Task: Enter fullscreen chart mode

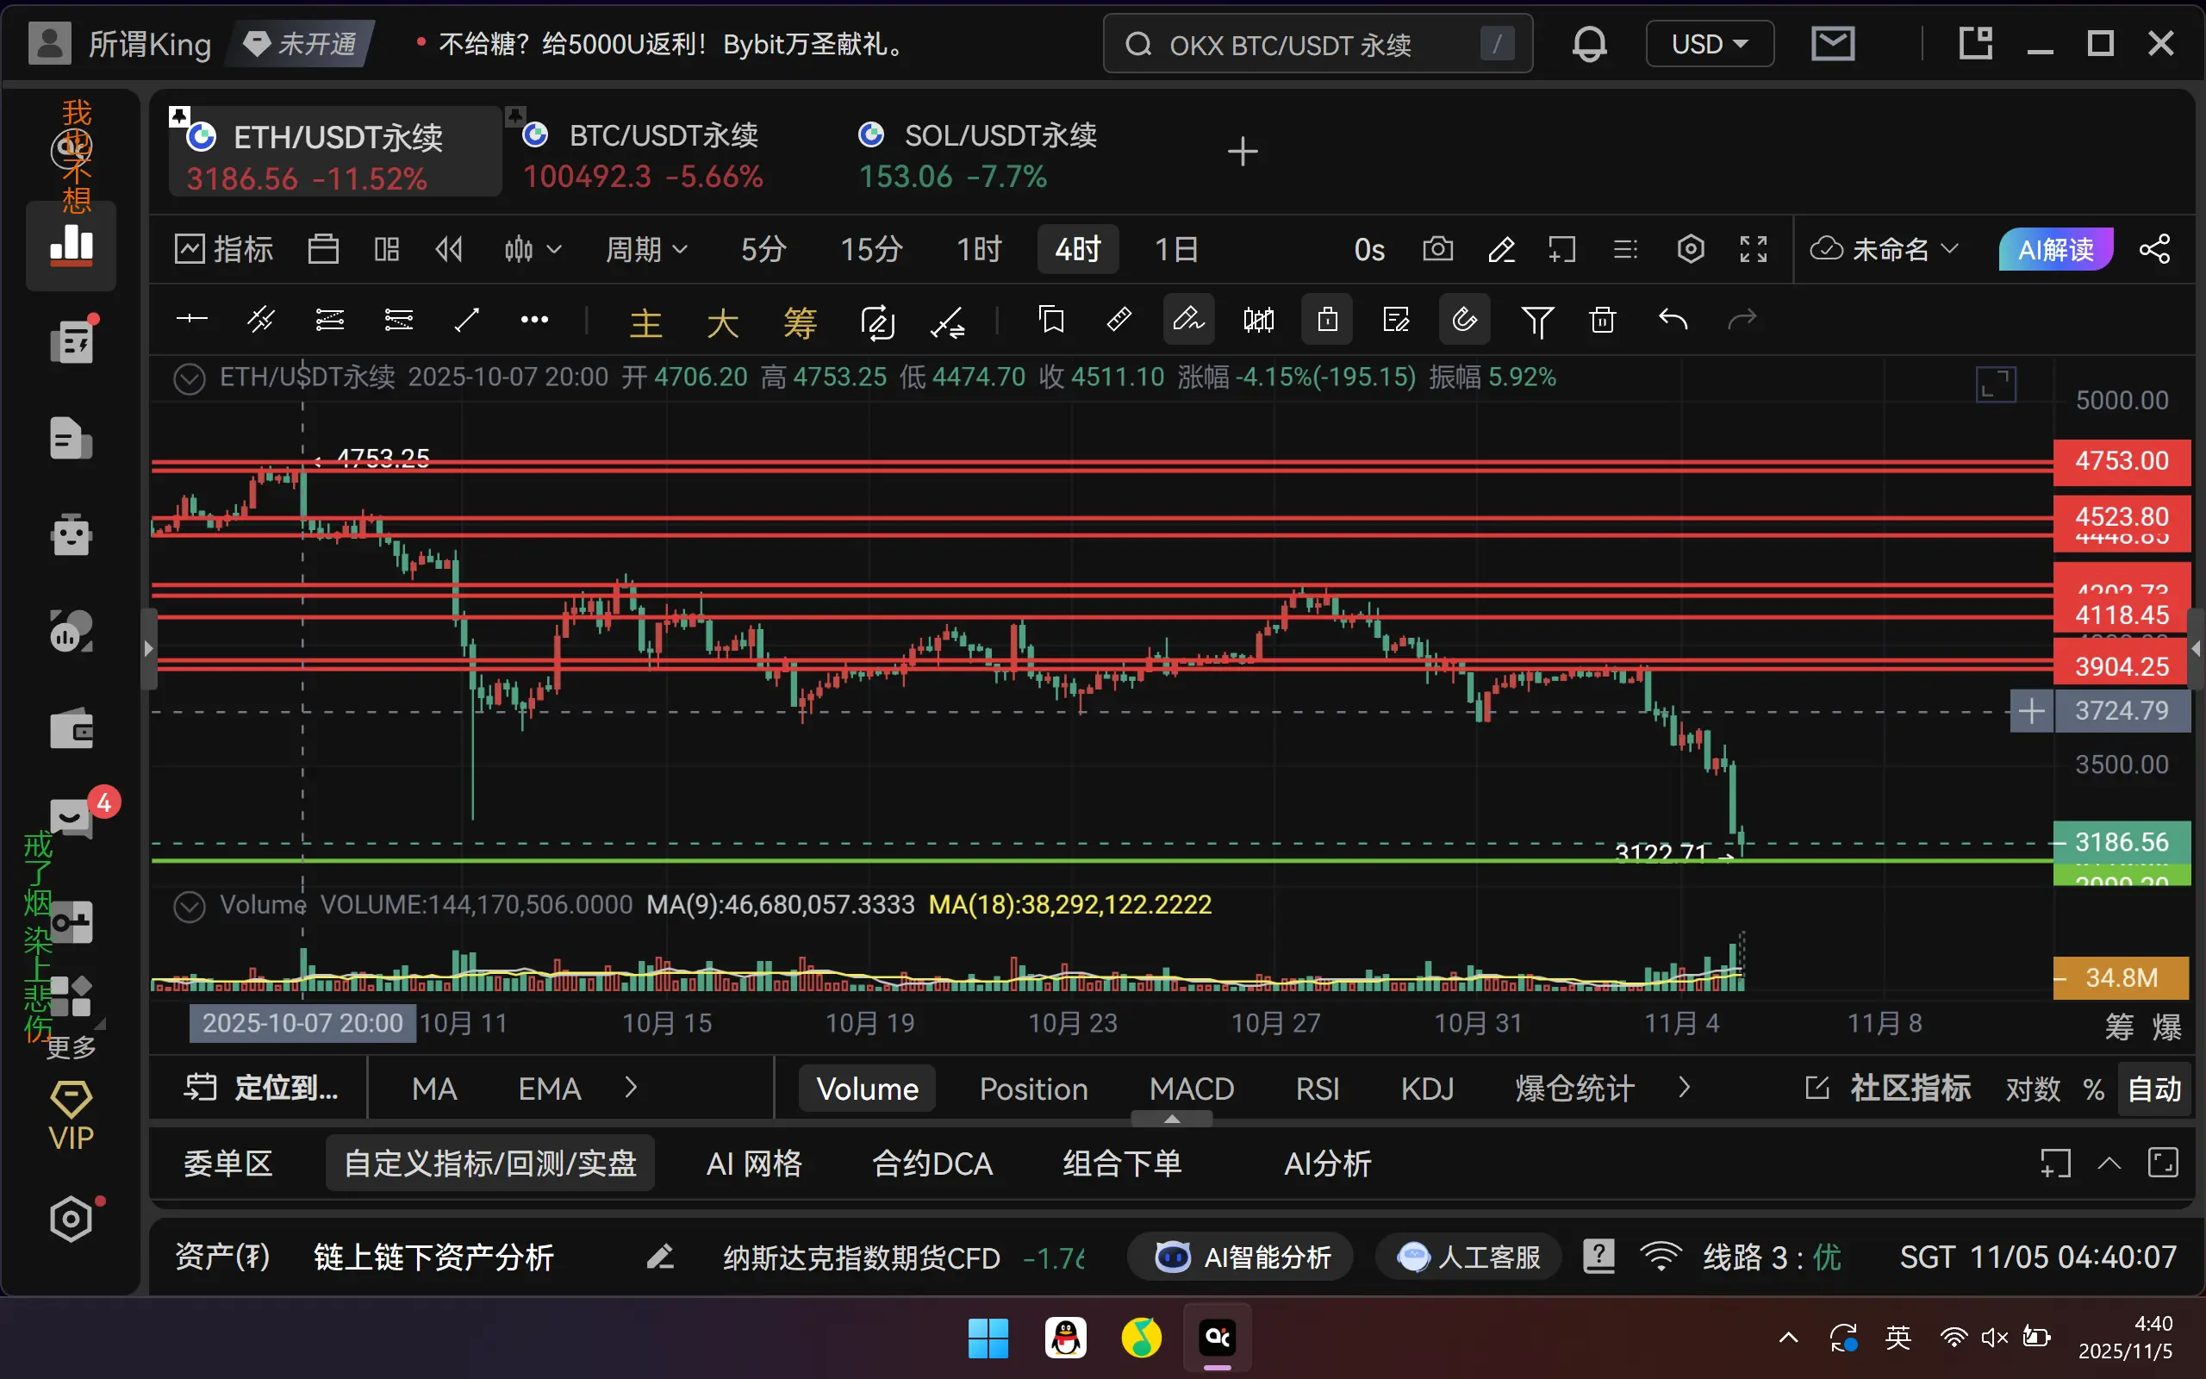Action: [x=1753, y=249]
